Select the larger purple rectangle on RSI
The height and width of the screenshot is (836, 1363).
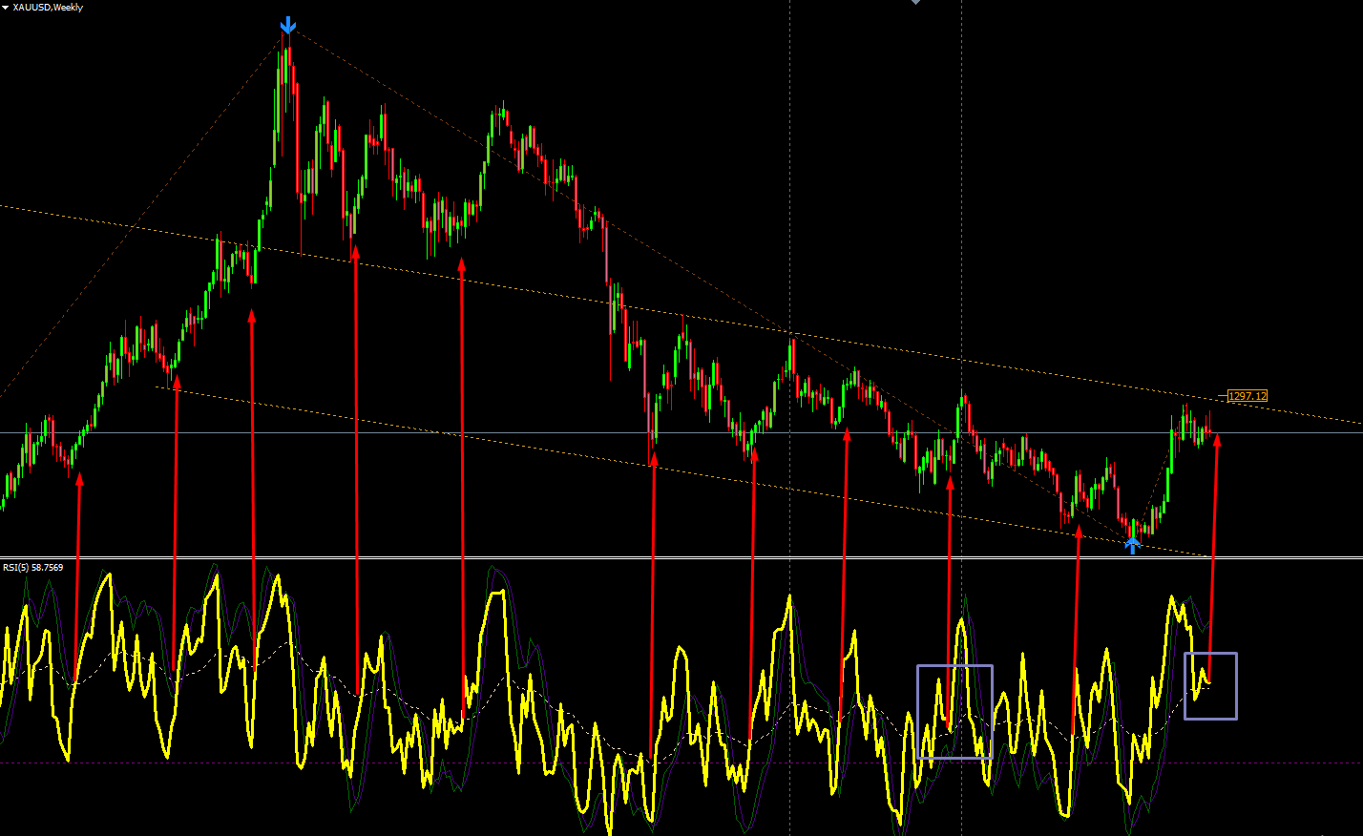[x=954, y=712]
